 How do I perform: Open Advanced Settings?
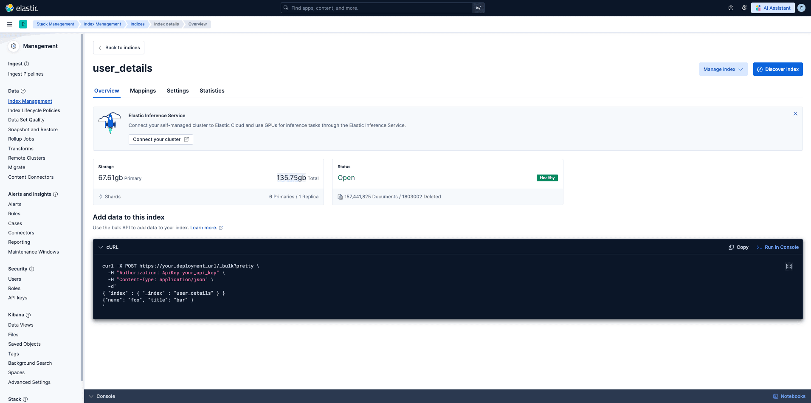click(x=29, y=383)
